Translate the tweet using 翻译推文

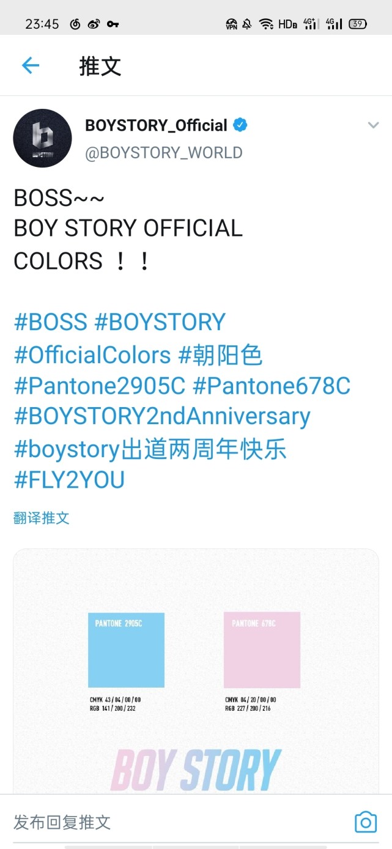point(42,517)
